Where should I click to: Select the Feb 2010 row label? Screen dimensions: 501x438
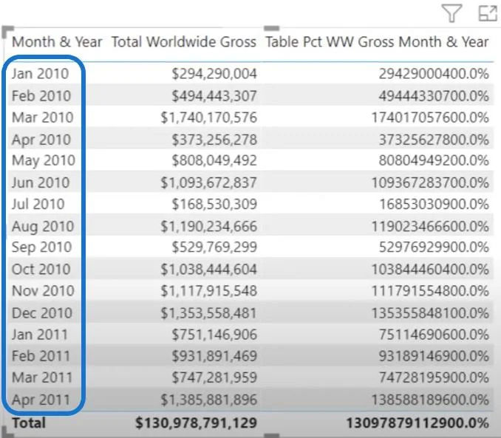pos(41,95)
